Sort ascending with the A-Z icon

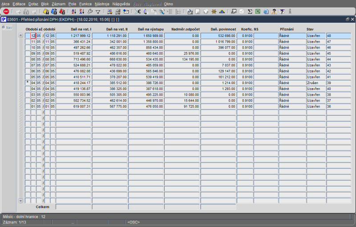coord(74,12)
